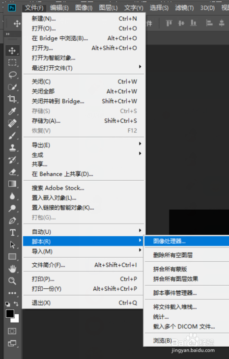Open the 图层(L) menu

click(x=108, y=8)
